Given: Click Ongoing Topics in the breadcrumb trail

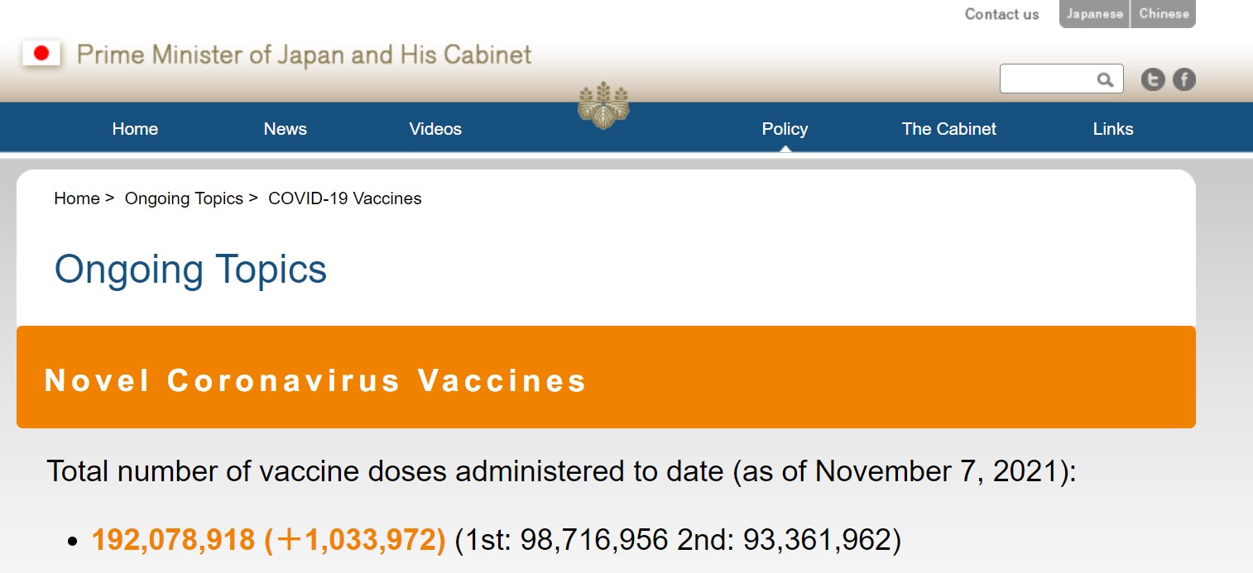Looking at the screenshot, I should tap(184, 198).
